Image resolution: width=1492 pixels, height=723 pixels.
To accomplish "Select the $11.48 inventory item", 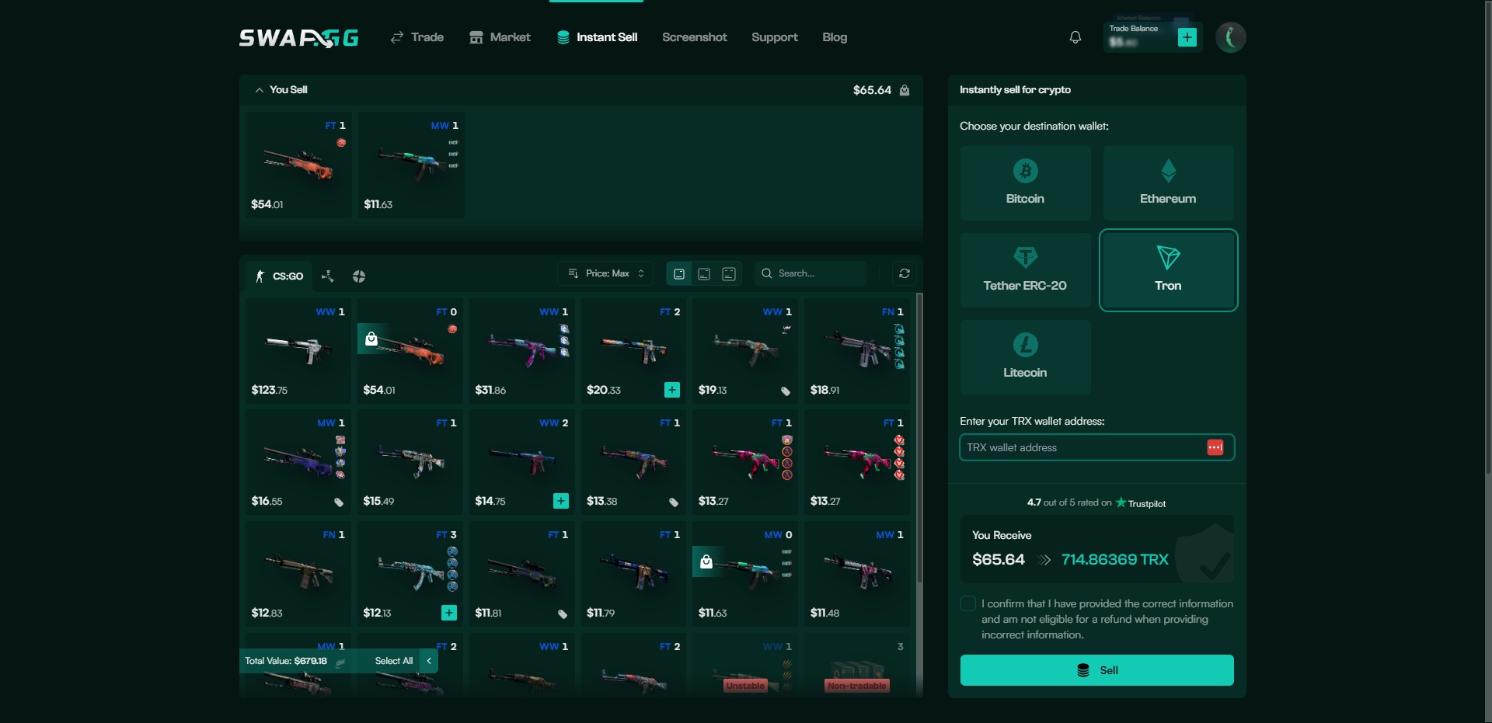I will tap(857, 574).
